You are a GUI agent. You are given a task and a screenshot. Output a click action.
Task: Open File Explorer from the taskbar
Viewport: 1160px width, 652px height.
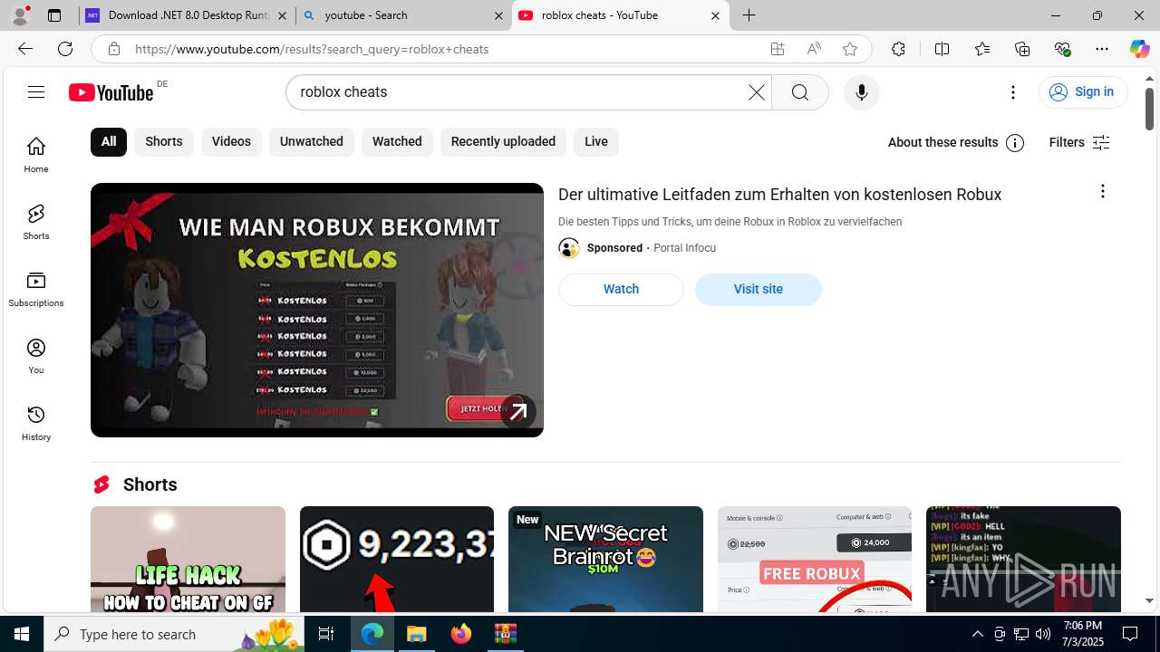pos(417,634)
